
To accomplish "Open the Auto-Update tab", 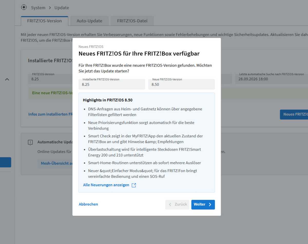I will tap(89, 21).
